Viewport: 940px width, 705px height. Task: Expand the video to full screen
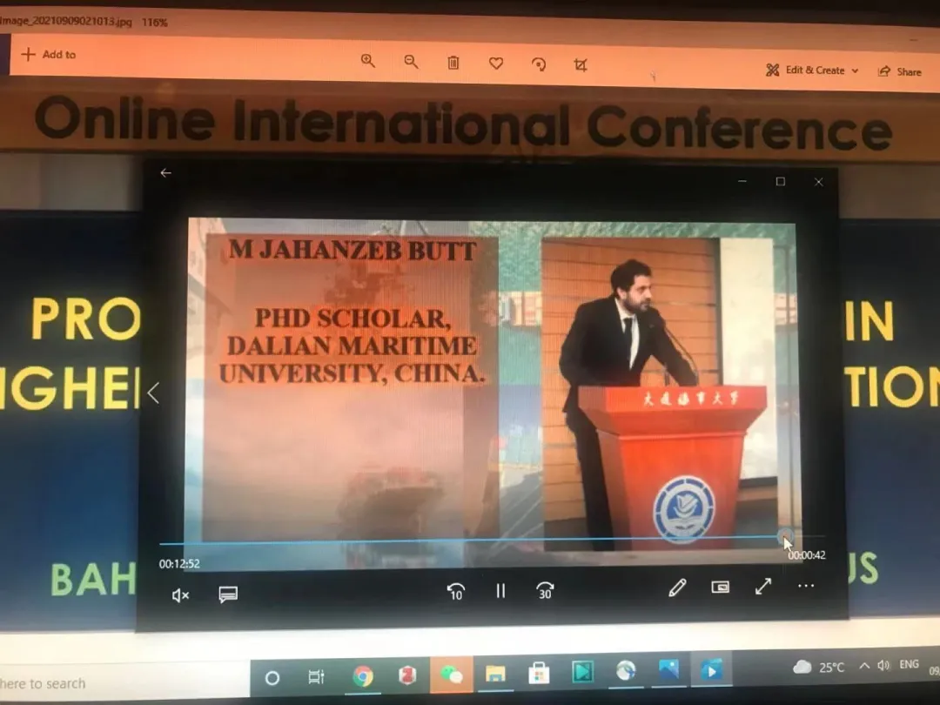click(x=763, y=586)
